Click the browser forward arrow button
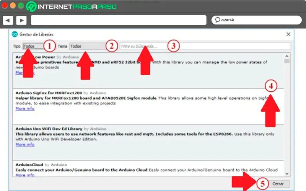The image size is (306, 191). pyautogui.click(x=21, y=20)
